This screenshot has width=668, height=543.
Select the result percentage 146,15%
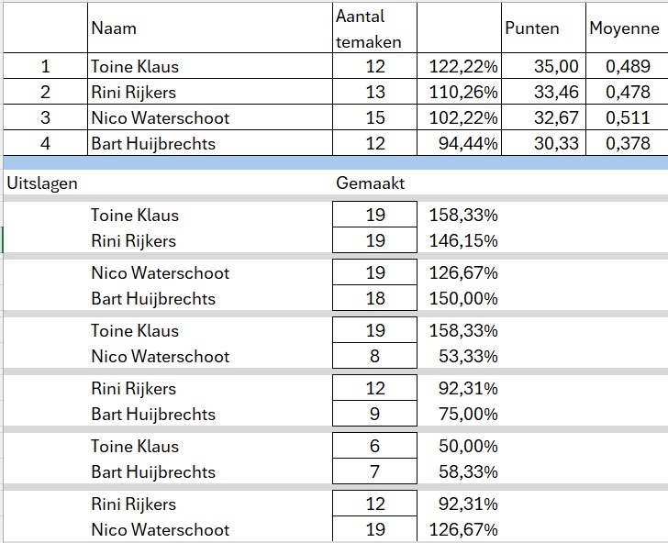click(x=463, y=240)
